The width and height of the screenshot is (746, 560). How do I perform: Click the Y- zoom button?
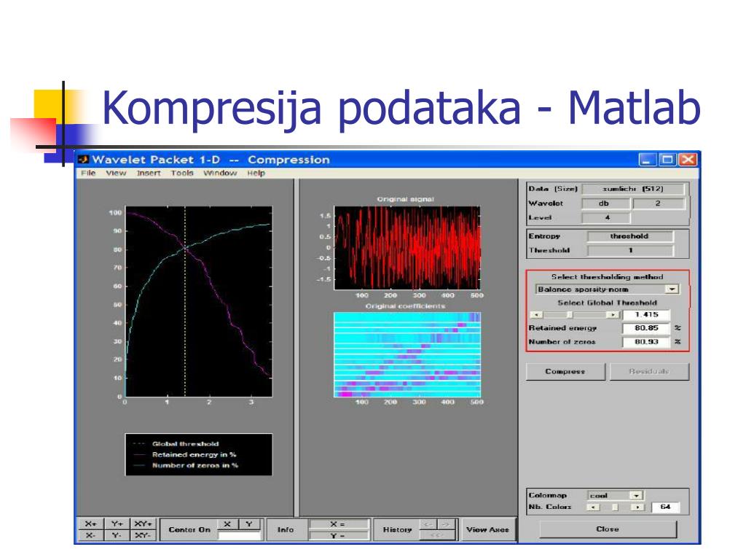click(117, 535)
